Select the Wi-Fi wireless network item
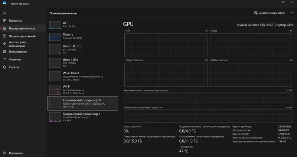297x157 pixels. (83, 90)
